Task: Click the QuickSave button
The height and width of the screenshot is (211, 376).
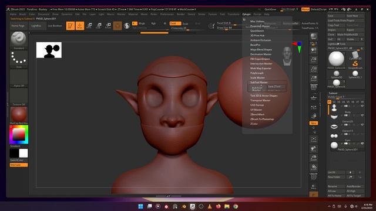Action: pos(270,9)
